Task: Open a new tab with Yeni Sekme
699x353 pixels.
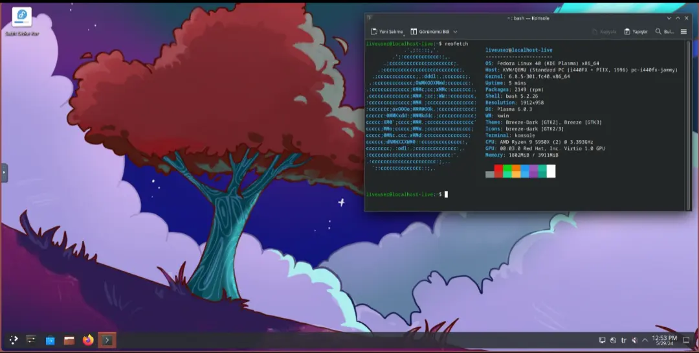Action: [x=387, y=32]
